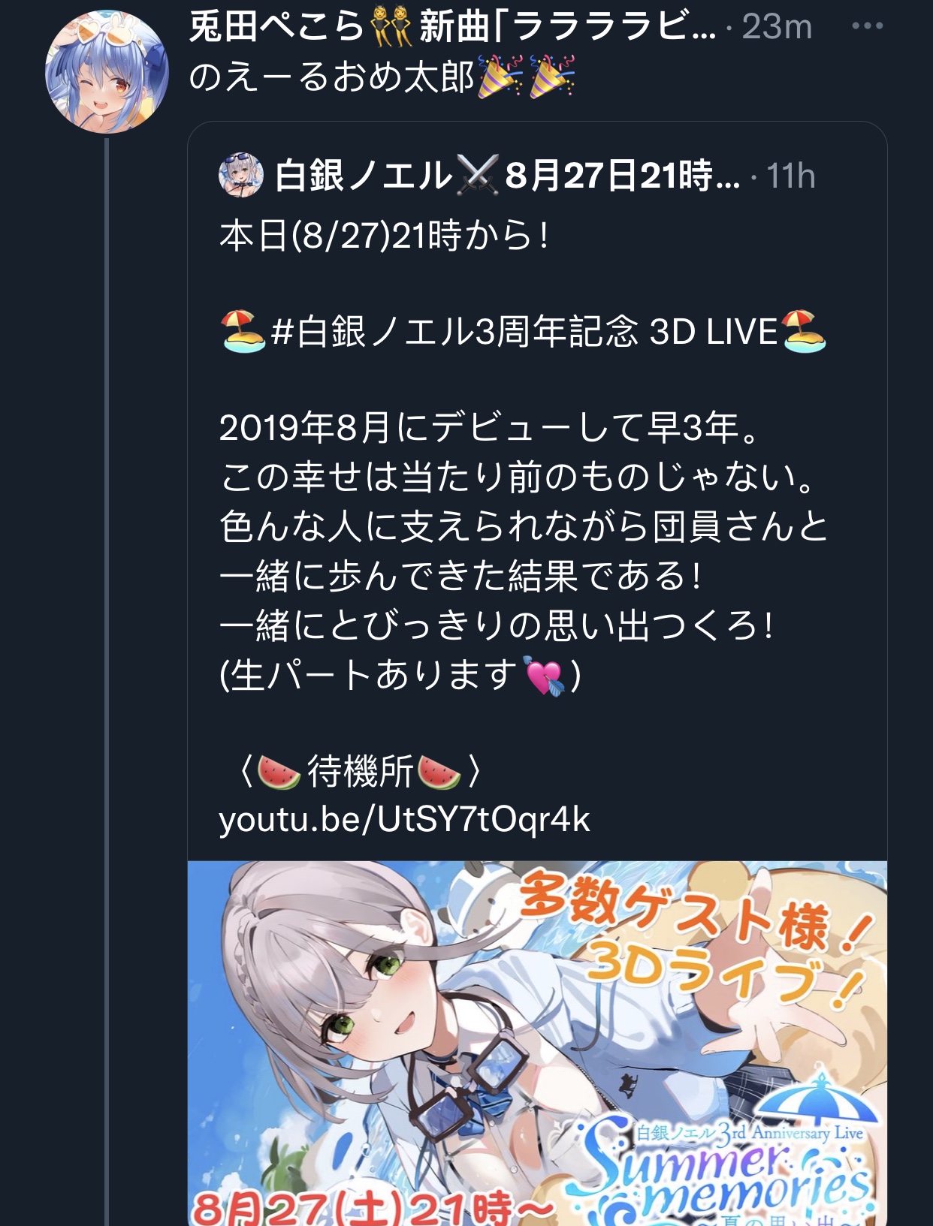Open the youtu.be/UtSY7tOqr4k link
The width and height of the screenshot is (933, 1226).
click(x=404, y=819)
